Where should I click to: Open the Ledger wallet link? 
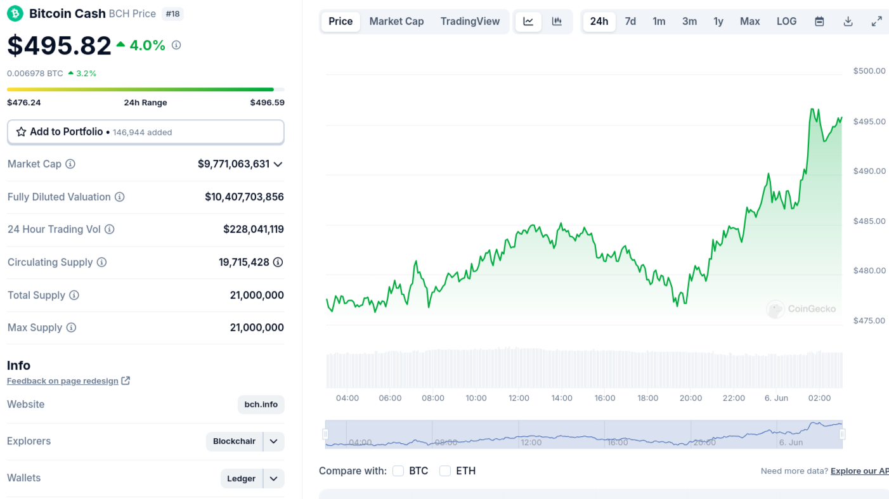(x=241, y=478)
